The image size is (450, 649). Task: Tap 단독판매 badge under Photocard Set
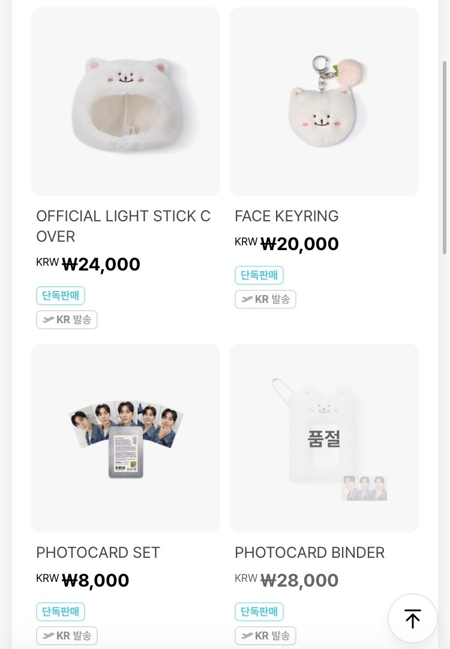[61, 612]
